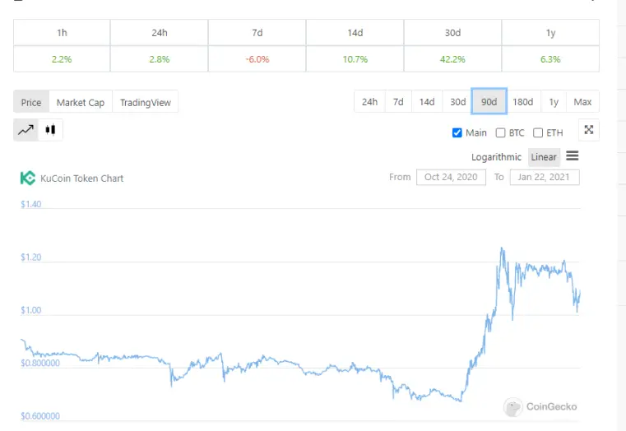Uncheck the Main checkbox

click(x=457, y=133)
